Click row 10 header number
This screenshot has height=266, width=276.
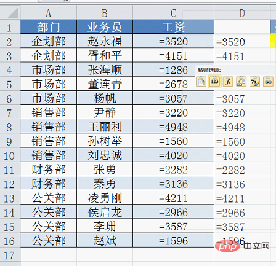coord(10,155)
